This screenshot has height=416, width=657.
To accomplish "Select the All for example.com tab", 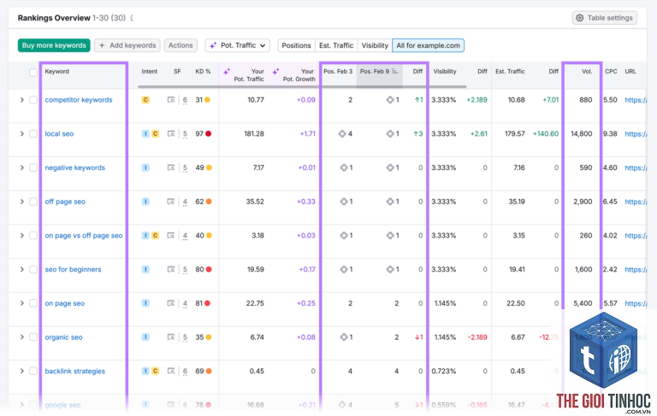I will point(428,45).
